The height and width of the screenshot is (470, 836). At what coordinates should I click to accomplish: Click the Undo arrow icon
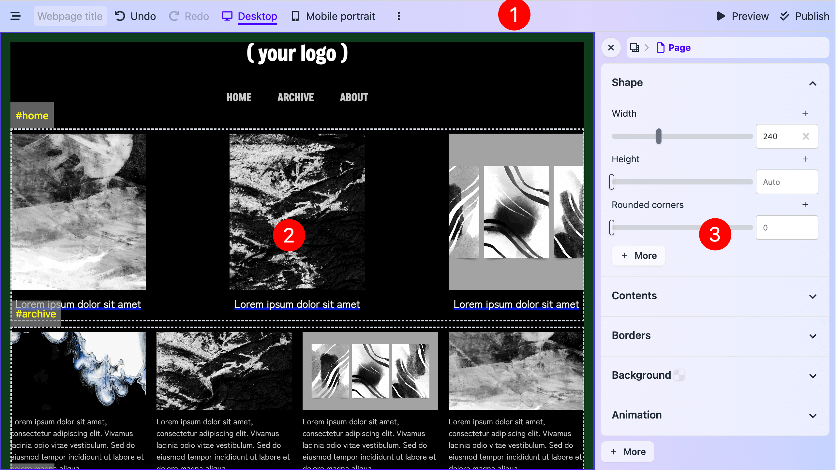coord(120,16)
